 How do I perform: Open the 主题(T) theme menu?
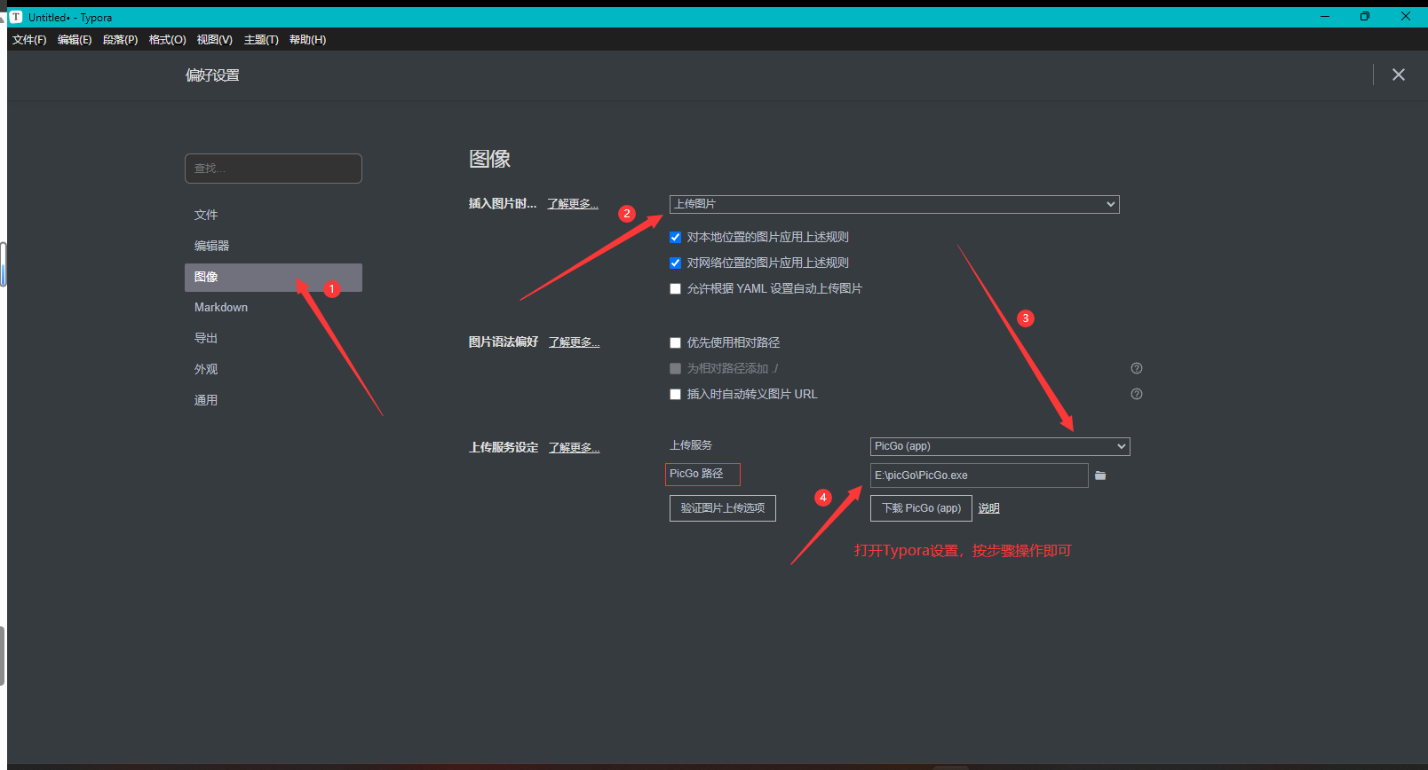point(261,40)
